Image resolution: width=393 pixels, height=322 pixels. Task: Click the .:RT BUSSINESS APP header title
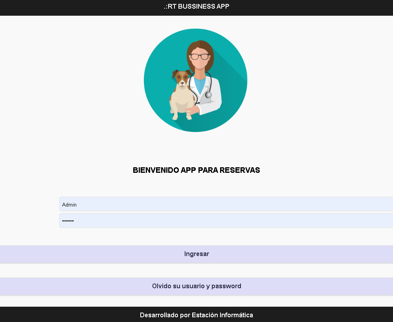click(x=196, y=6)
